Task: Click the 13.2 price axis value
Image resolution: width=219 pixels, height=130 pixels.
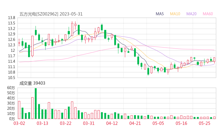Action: [x=12, y=29]
